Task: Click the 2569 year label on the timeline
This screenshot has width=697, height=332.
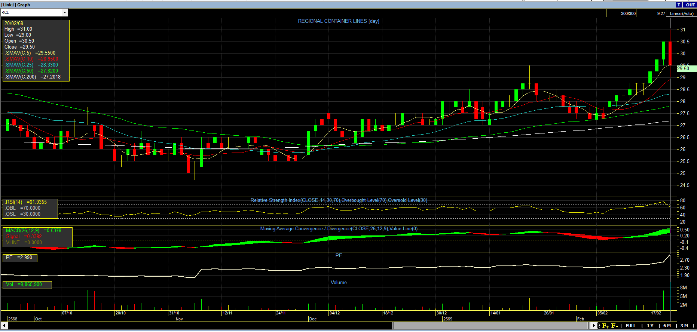Action: [x=447, y=319]
